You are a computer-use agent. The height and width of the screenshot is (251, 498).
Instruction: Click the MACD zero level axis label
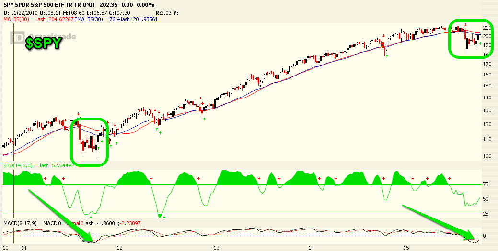point(485,236)
